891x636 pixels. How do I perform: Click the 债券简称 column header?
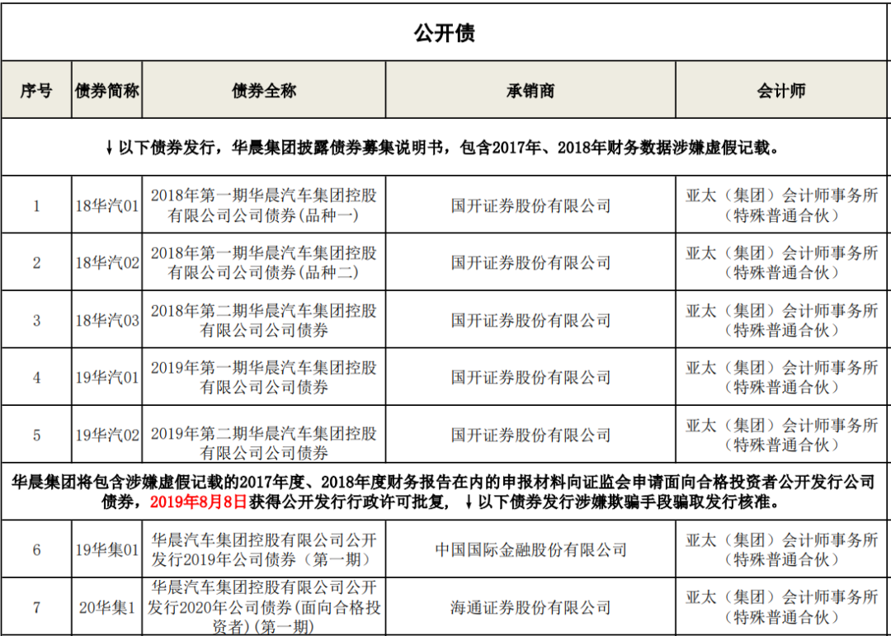pos(107,91)
